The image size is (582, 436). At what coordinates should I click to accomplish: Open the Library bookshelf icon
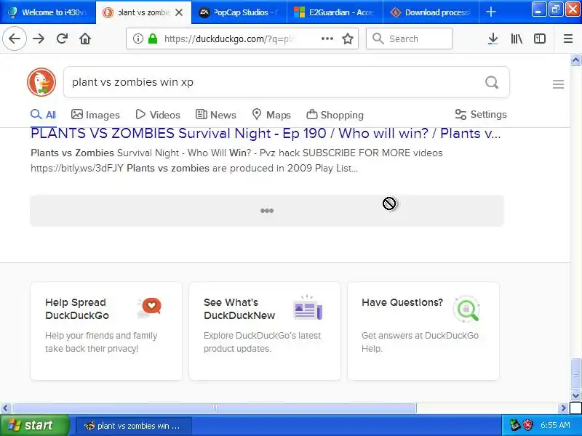pos(517,39)
